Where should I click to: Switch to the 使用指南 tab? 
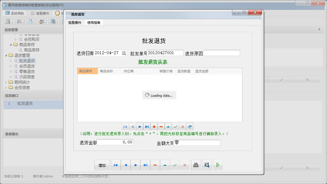click(94, 22)
